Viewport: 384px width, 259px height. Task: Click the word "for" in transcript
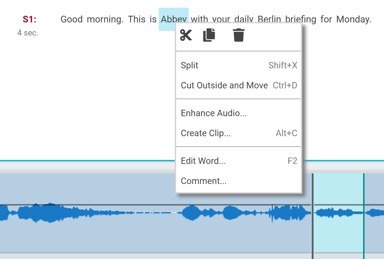point(326,19)
